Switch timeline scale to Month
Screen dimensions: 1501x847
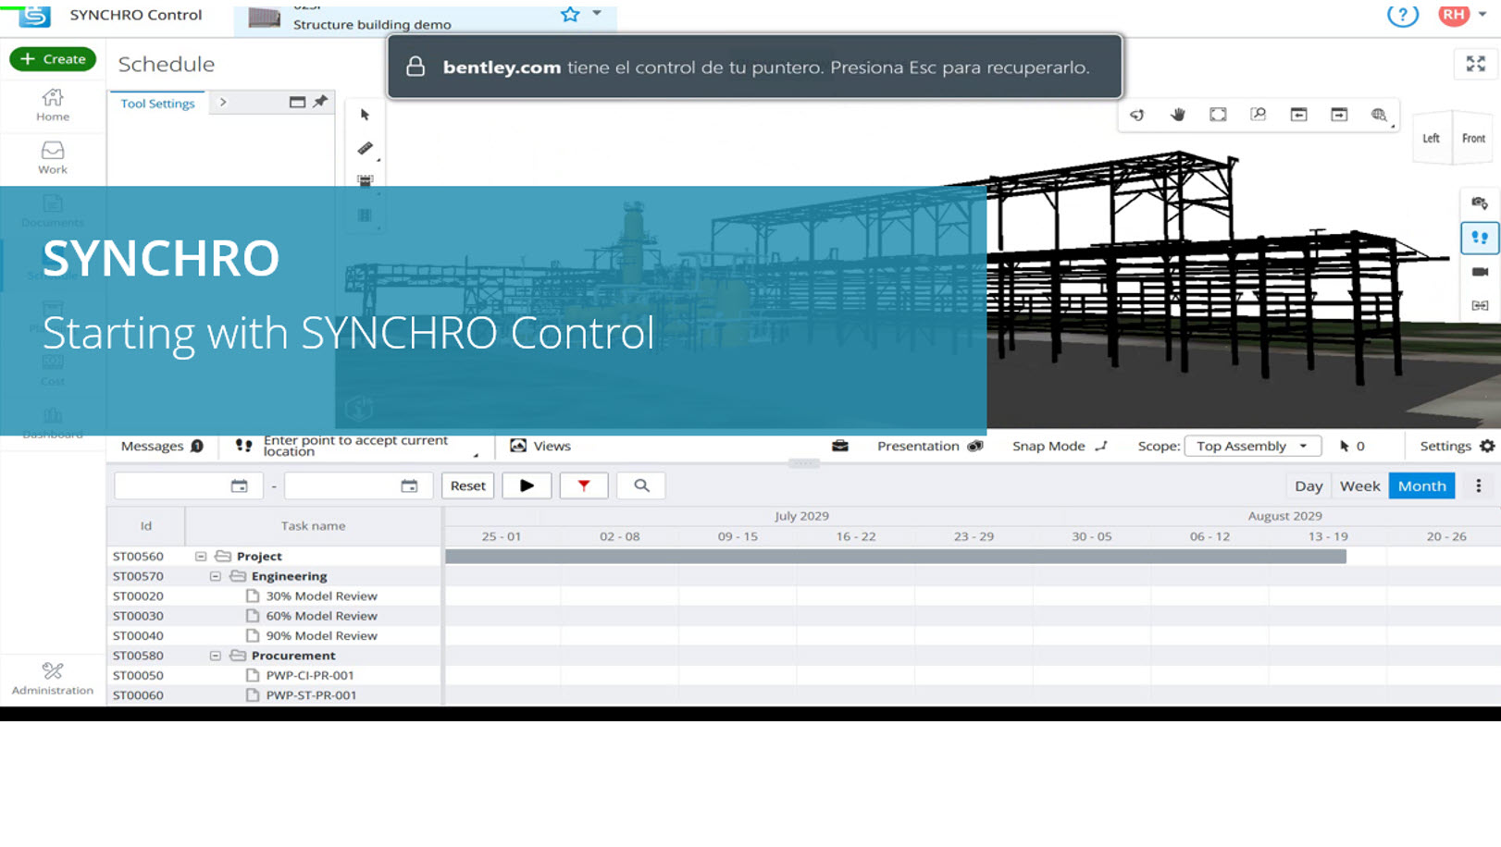(1421, 485)
